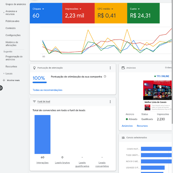Click the plus icon for Mostrar mais
173x173 pixels.
4,80
